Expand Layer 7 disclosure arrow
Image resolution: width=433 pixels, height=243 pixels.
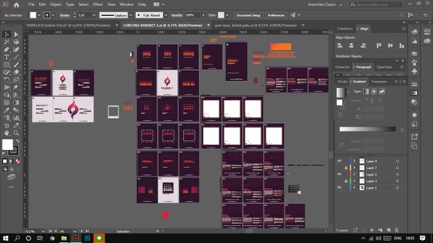[x=354, y=168]
